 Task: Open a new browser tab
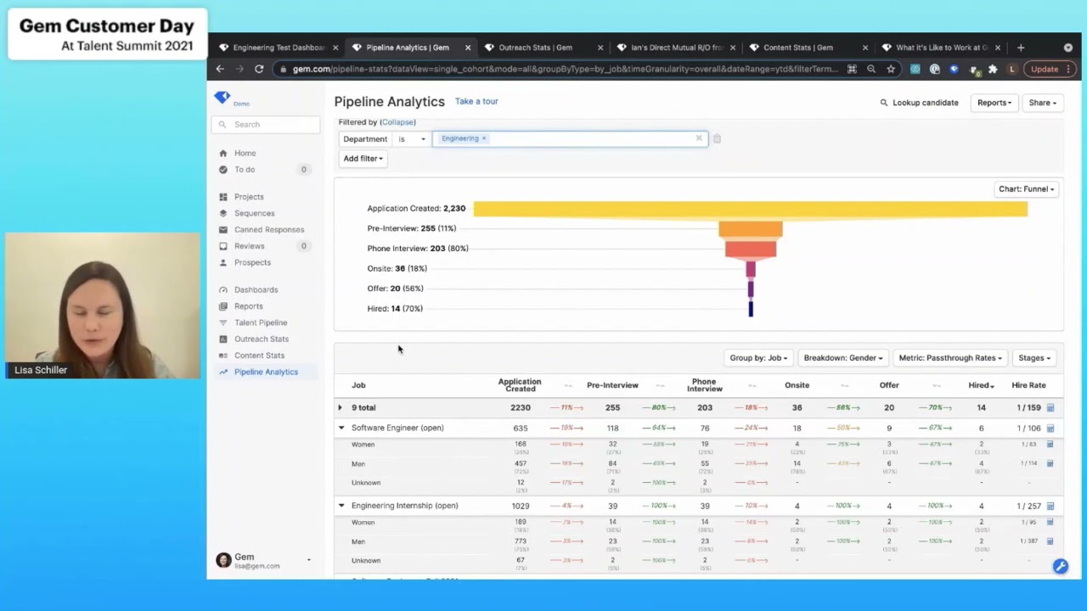1021,48
